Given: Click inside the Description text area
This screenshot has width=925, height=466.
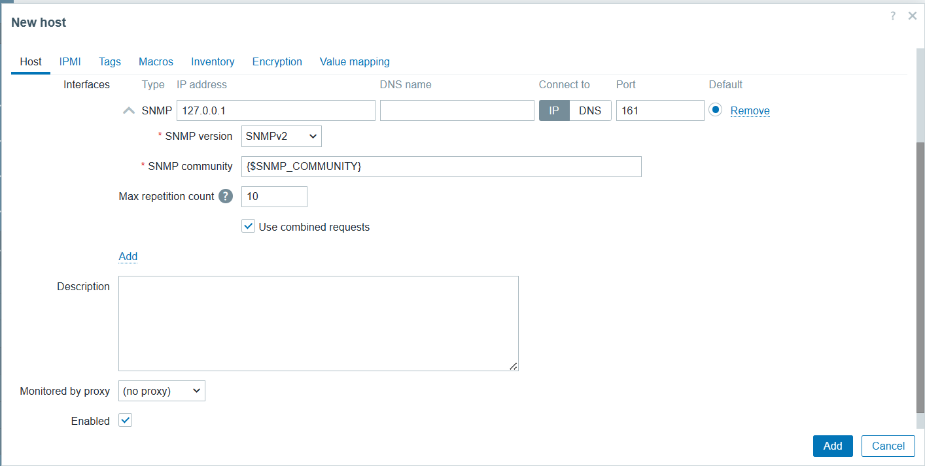Looking at the screenshot, I should pos(318,323).
